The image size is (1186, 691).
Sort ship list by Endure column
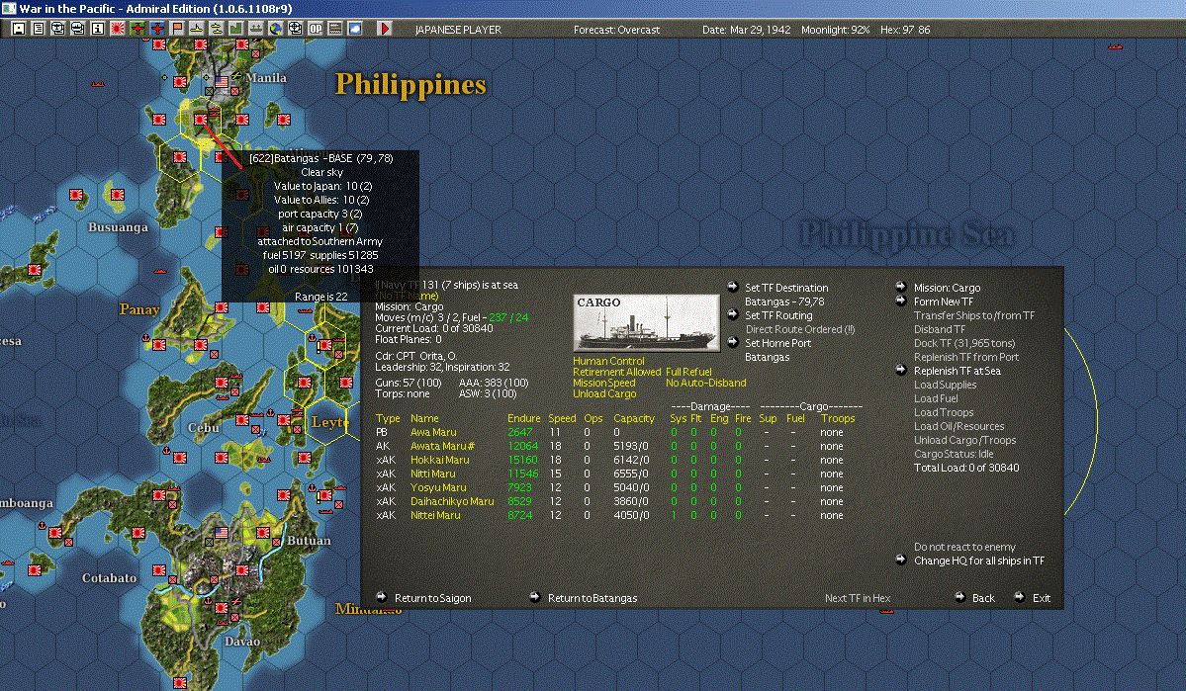[524, 418]
